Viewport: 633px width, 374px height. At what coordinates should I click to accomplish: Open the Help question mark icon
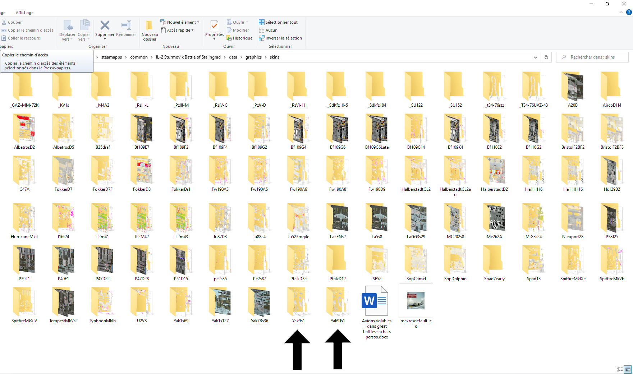click(629, 12)
